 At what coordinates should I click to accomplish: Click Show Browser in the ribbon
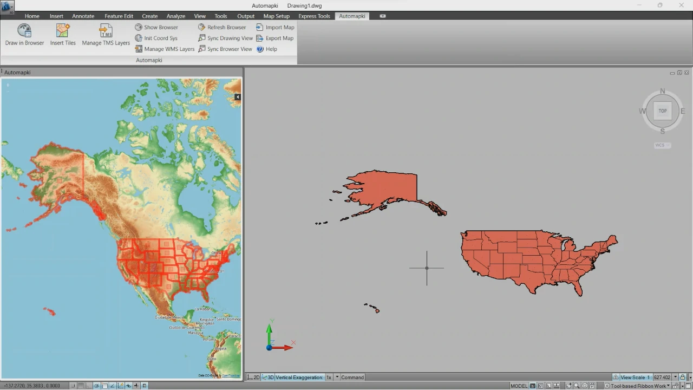[x=156, y=27]
